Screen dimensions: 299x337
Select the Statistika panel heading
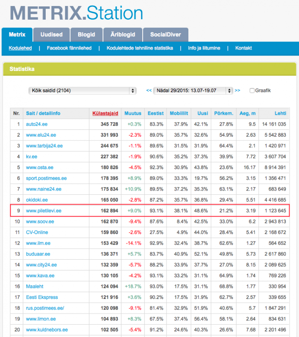tap(22, 69)
